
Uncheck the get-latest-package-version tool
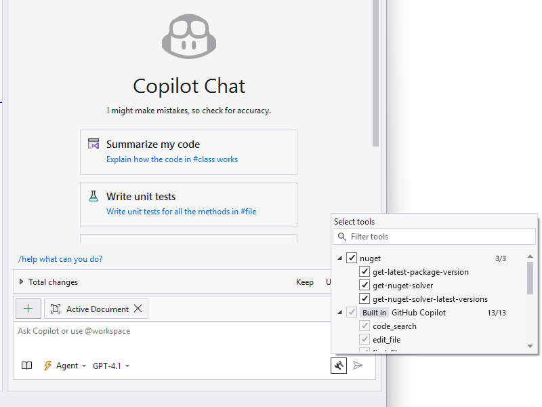click(x=364, y=271)
